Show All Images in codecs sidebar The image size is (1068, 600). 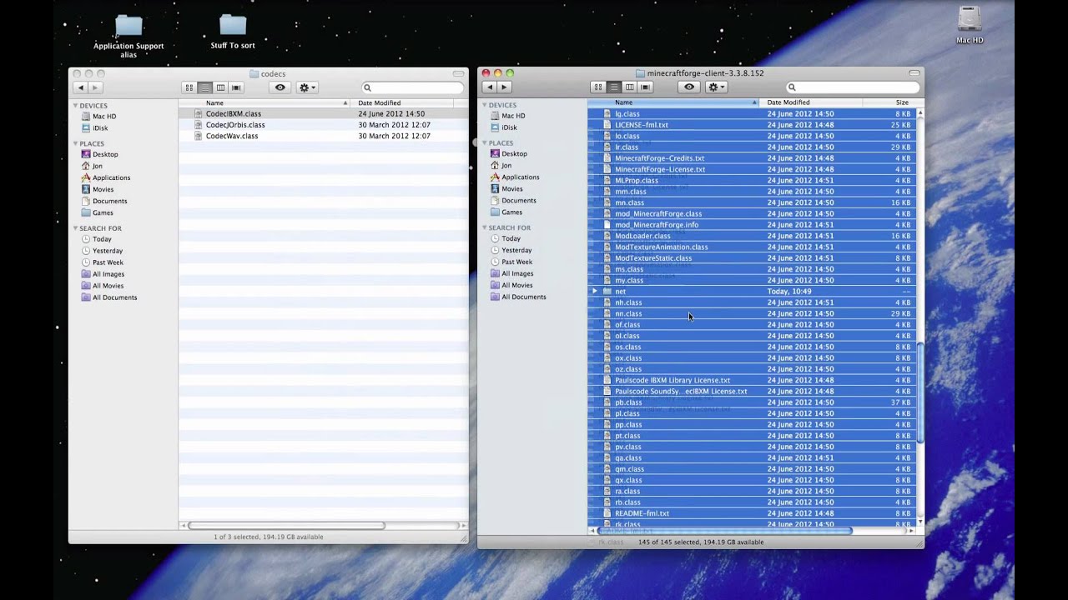108,274
